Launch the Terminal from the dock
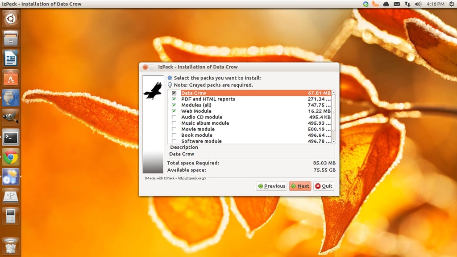This screenshot has height=257, width=457. tap(11, 137)
